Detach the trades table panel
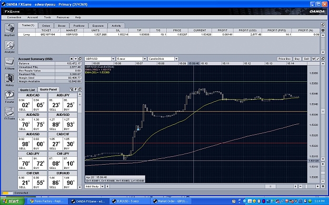The height and width of the screenshot is (205, 329). pyautogui.click(x=323, y=25)
